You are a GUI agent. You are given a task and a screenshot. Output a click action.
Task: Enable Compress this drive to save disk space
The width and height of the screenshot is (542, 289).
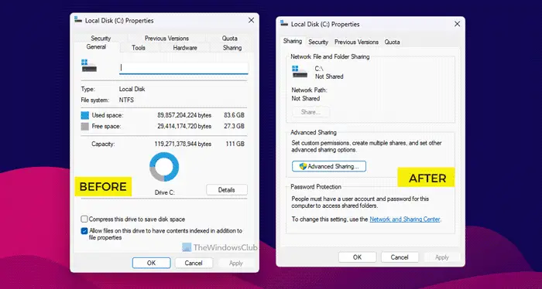coord(84,219)
